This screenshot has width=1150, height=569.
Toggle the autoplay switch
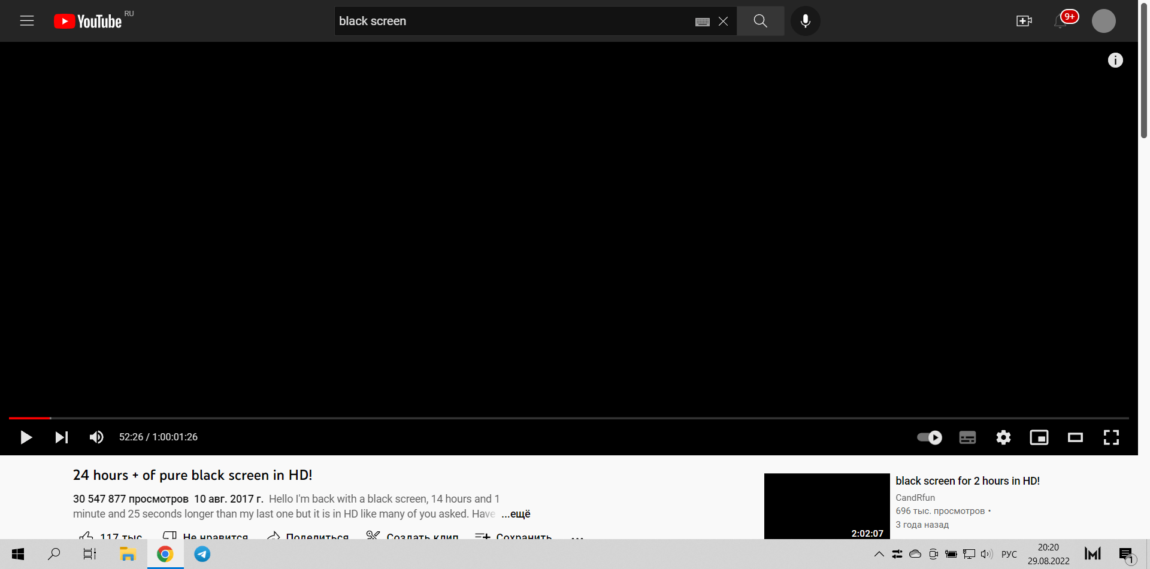pyautogui.click(x=930, y=437)
